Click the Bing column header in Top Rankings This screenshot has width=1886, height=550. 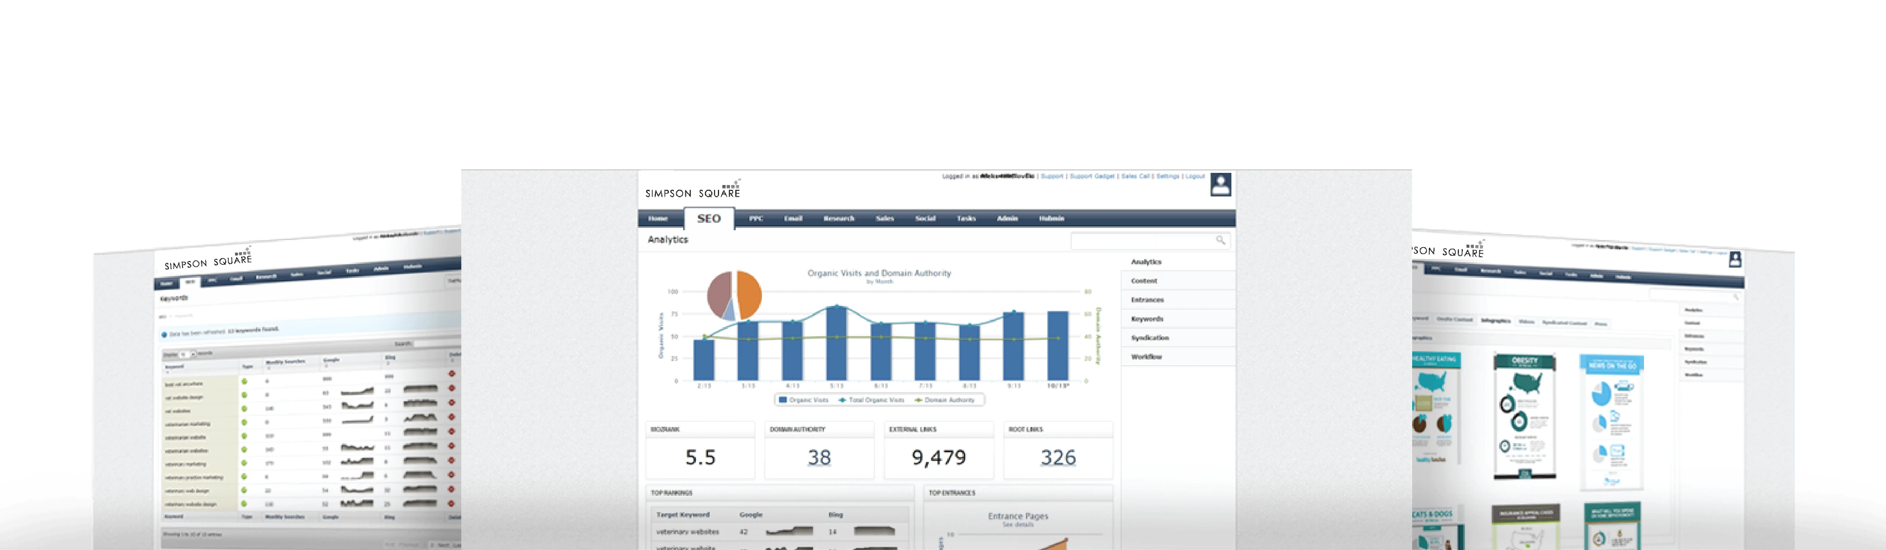835,515
